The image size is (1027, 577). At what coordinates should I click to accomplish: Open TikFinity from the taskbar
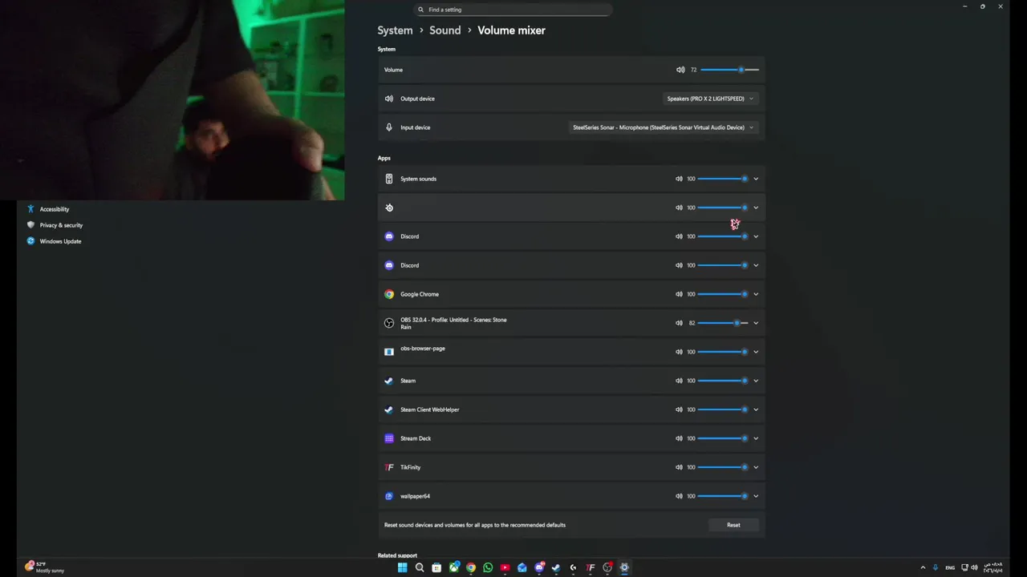[591, 567]
